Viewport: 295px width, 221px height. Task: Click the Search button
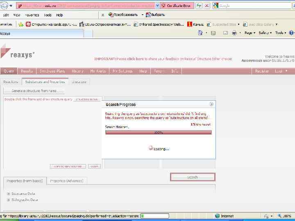[x=193, y=177]
